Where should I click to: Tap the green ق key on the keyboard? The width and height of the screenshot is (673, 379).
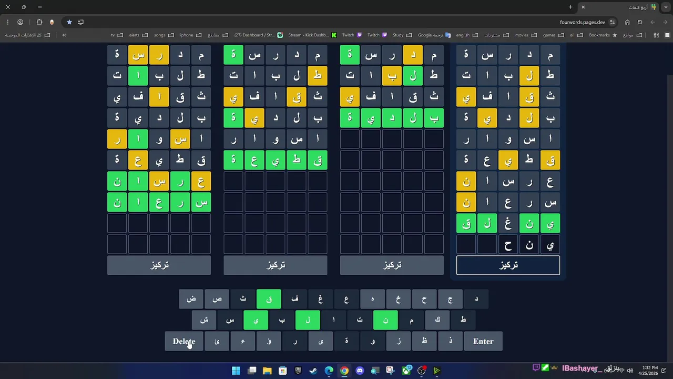coord(269,299)
